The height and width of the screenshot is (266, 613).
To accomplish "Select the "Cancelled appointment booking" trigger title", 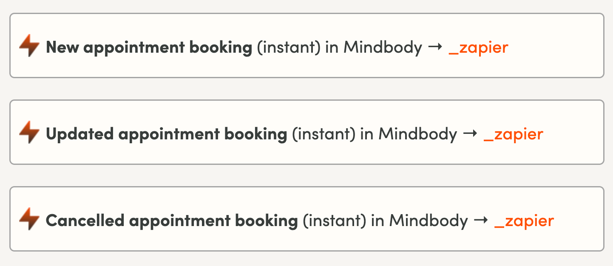I will [172, 221].
